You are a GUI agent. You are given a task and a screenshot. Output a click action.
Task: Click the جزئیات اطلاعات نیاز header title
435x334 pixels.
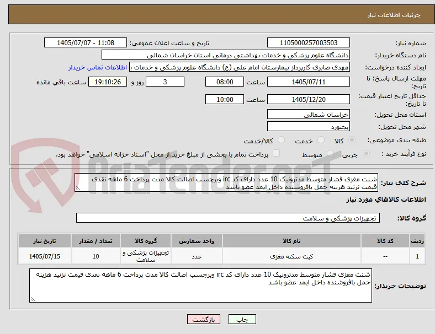[x=394, y=15]
